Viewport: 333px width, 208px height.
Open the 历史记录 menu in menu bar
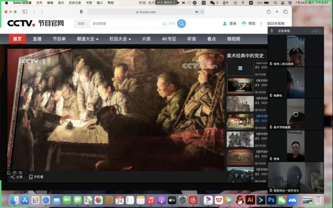[x=75, y=3]
